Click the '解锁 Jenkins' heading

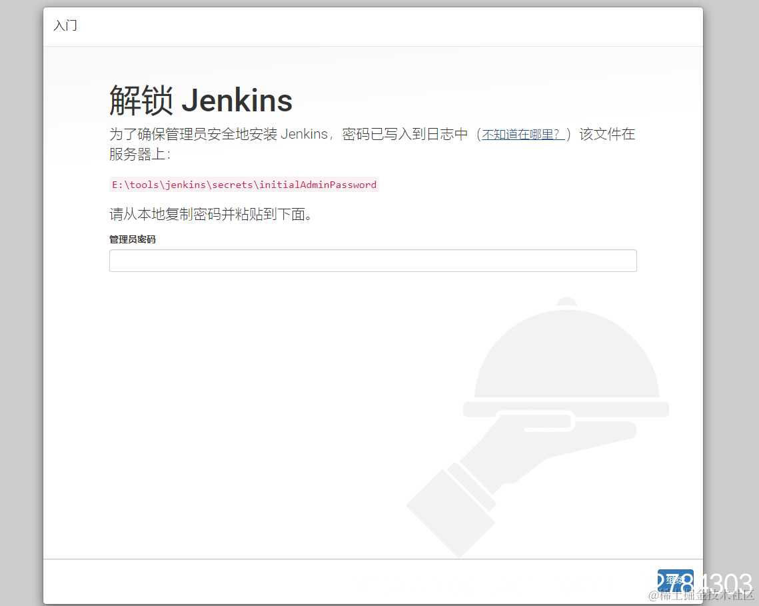click(201, 100)
